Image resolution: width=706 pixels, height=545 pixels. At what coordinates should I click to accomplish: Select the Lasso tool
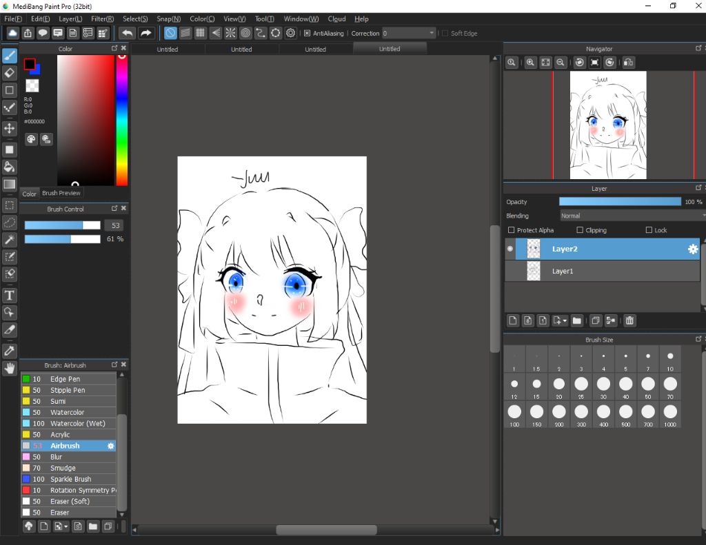point(10,223)
